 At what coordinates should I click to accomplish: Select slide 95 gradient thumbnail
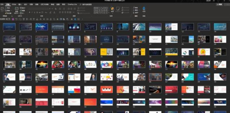pos(171,102)
